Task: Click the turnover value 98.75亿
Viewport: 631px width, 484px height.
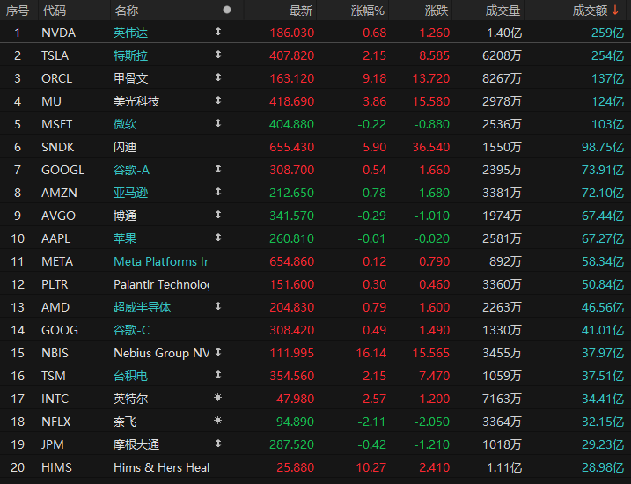Action: pos(603,147)
